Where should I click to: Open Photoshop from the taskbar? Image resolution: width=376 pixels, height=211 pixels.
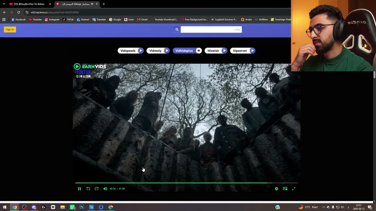click(82, 207)
